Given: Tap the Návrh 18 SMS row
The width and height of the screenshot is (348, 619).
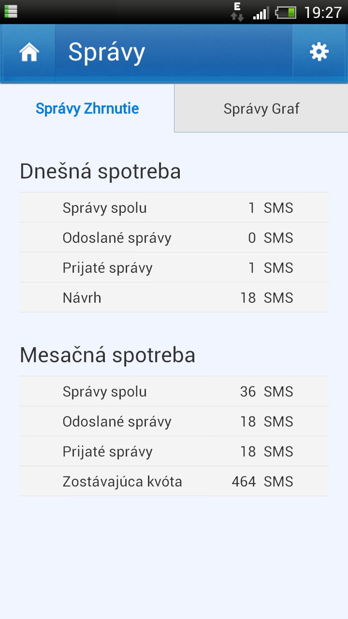Looking at the screenshot, I should pyautogui.click(x=174, y=298).
